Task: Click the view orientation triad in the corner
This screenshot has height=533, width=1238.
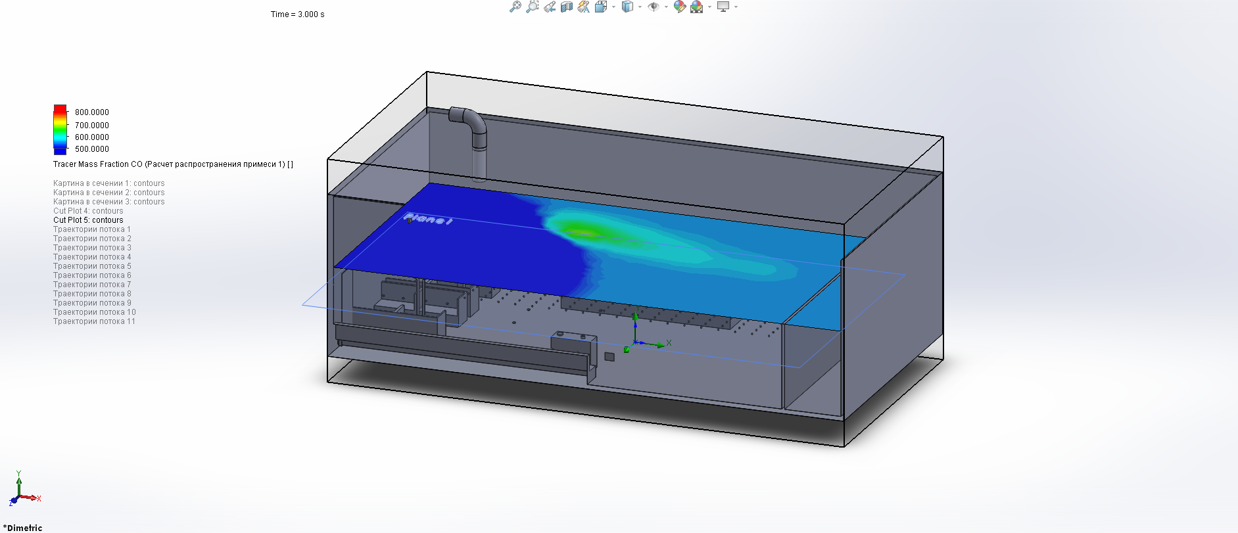Action: click(x=25, y=488)
